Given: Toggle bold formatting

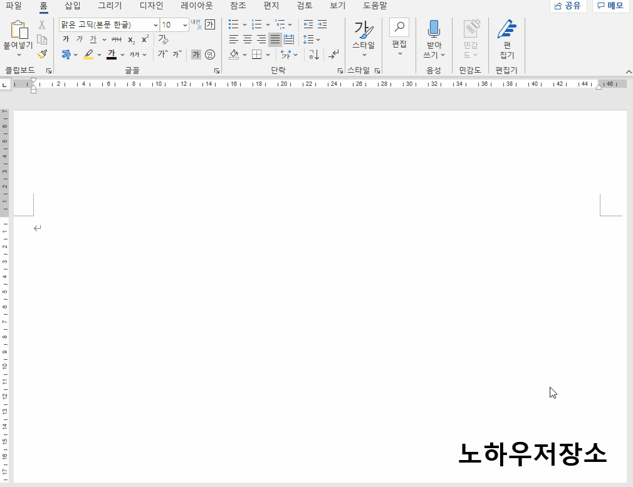Looking at the screenshot, I should [x=66, y=39].
